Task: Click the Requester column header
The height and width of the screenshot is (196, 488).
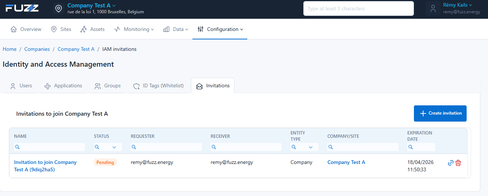Action: [x=143, y=136]
